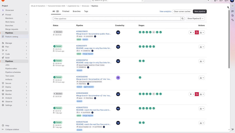Open pinned Work items entry
The height and width of the screenshot is (133, 235).
[x=15, y=22]
